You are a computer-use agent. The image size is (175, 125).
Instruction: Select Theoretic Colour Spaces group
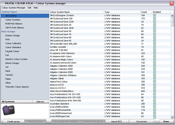25,87
